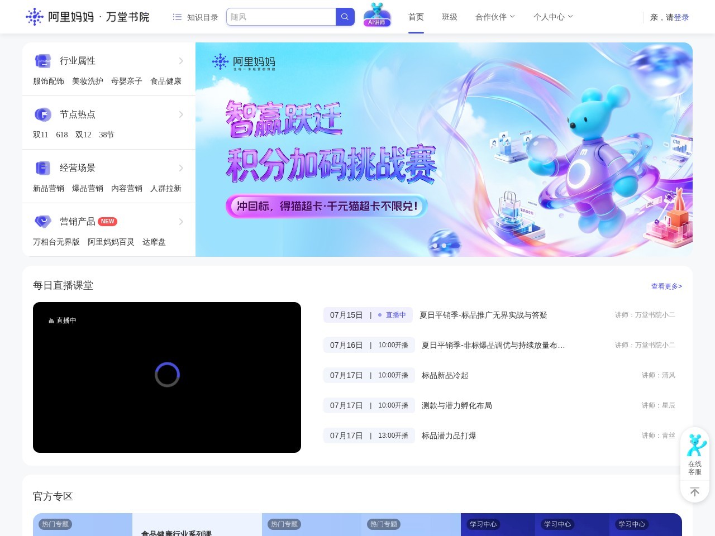Open the 618 hot topic link
This screenshot has width=715, height=536.
coord(62,135)
